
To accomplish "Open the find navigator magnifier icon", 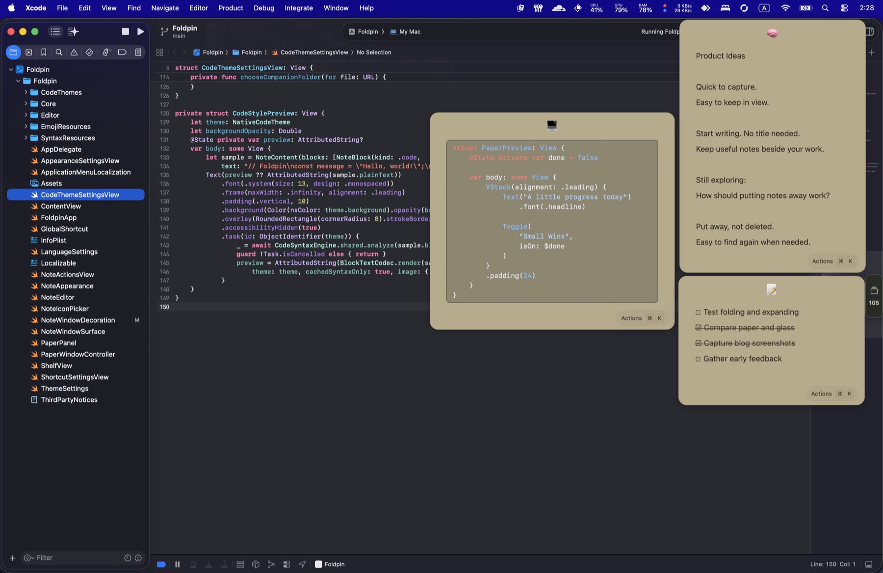I will (59, 52).
